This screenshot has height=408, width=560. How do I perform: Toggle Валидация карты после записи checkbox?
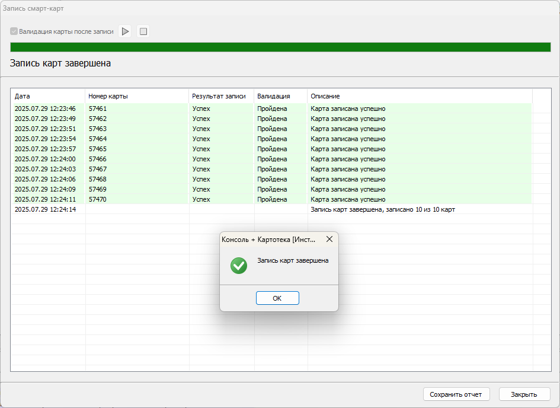(x=14, y=31)
